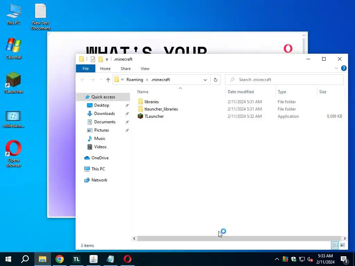Expand the ribbon chevron
The image size is (355, 266).
click(336, 68)
